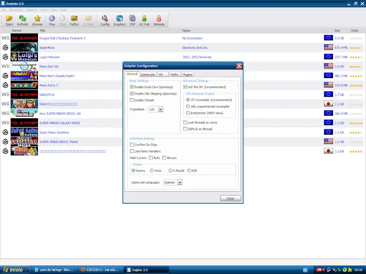Click Japan flag on 2.2 GB Naruto row
This screenshot has height=274, width=366.
coord(328,104)
